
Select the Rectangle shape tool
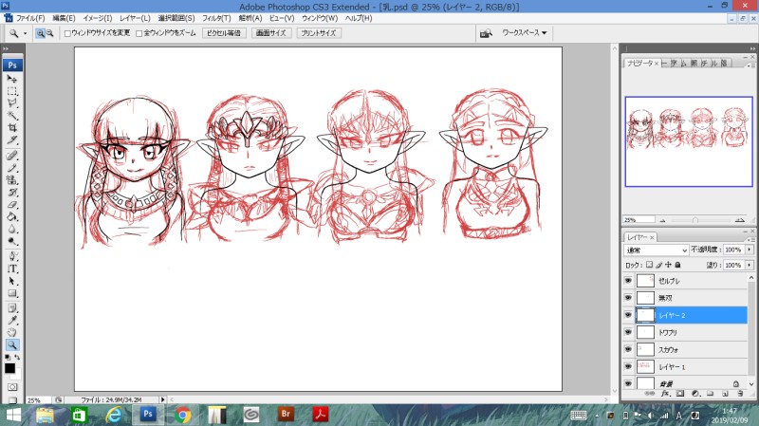12,293
